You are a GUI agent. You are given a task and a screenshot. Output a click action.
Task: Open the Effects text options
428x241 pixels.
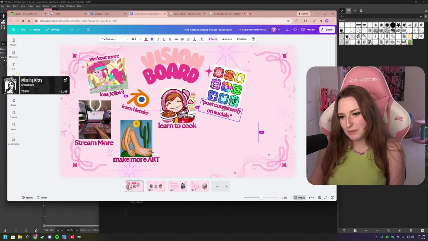coord(213,39)
